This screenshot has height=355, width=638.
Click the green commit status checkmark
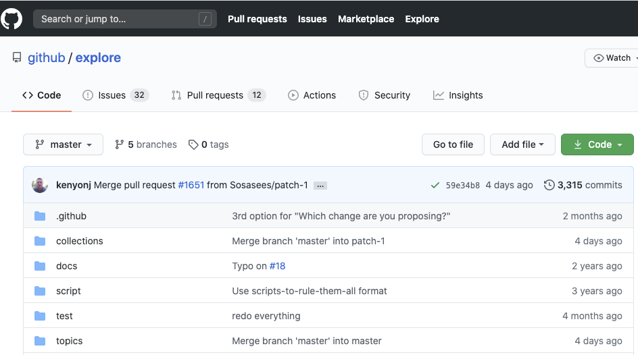tap(435, 185)
